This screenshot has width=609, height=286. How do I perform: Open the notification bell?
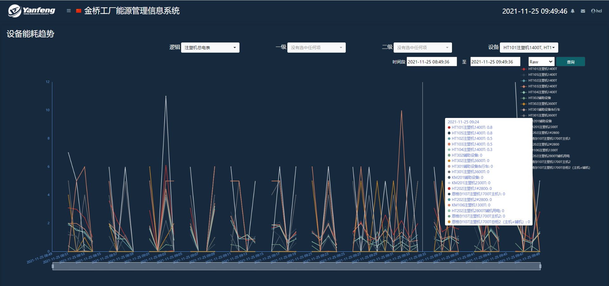(573, 11)
